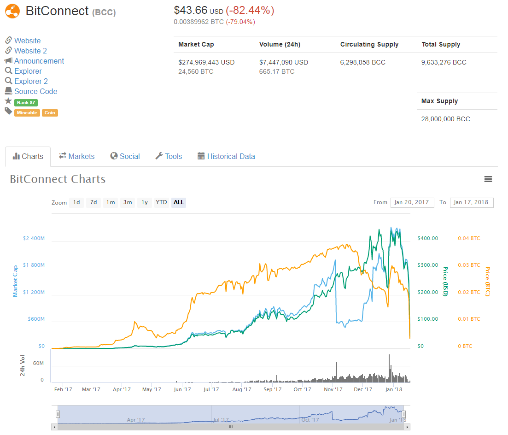This screenshot has width=508, height=435.
Task: Set chart zoom to 1y
Action: coord(145,202)
